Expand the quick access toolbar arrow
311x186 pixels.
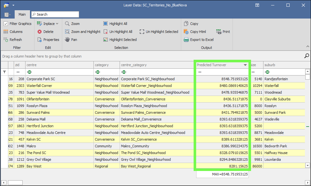13,5
